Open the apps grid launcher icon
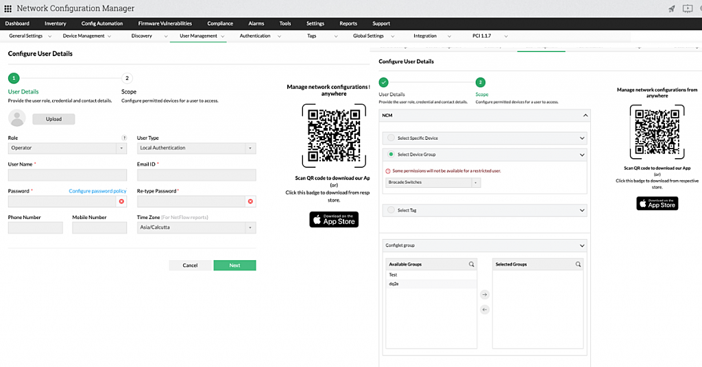This screenshot has height=367, width=702. (x=8, y=8)
